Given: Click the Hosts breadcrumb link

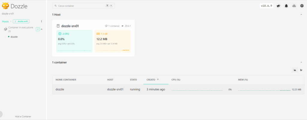Looking at the screenshot, I should (5, 21).
